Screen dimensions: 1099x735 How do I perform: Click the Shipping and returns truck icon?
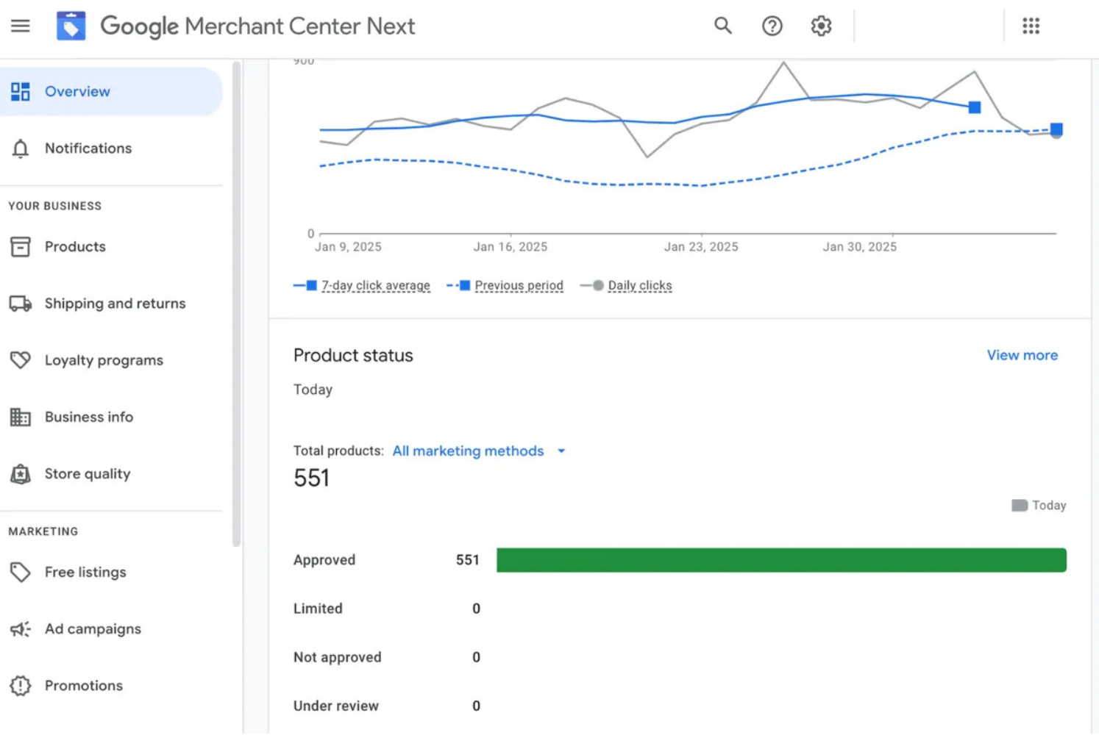(21, 304)
